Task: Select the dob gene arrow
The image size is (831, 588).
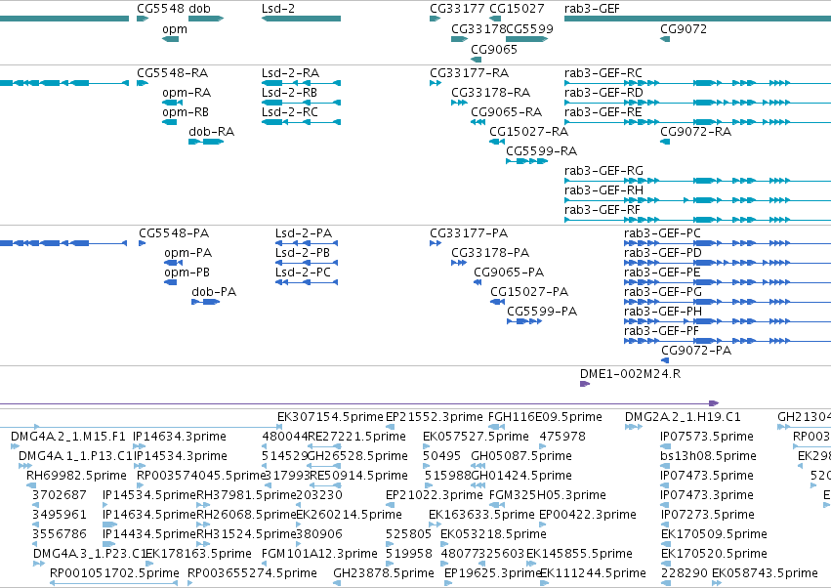Action: pyautogui.click(x=206, y=19)
